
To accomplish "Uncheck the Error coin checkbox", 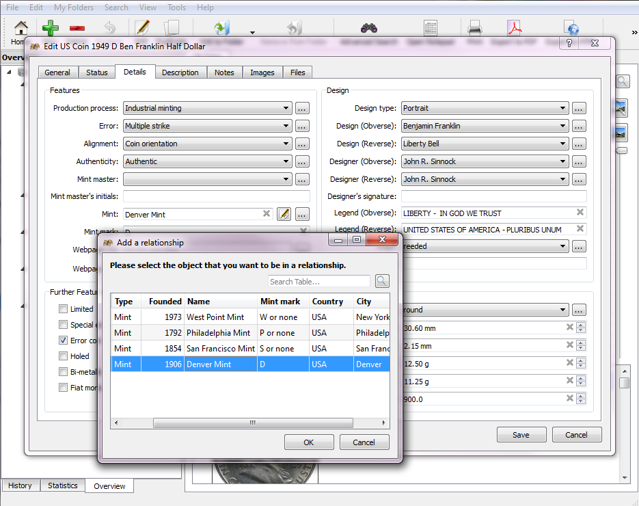I will (63, 341).
